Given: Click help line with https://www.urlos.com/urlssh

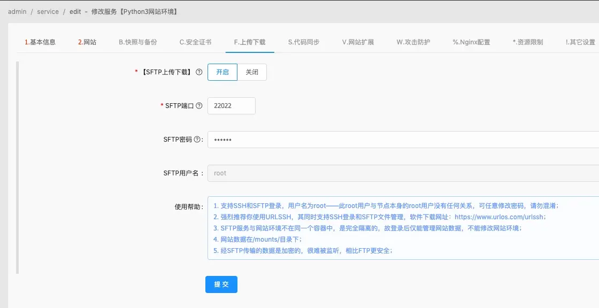Looking at the screenshot, I should pyautogui.click(x=380, y=217).
